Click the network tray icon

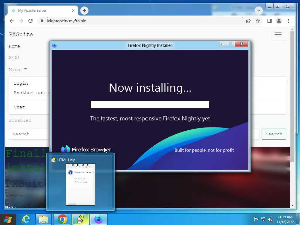point(263,219)
